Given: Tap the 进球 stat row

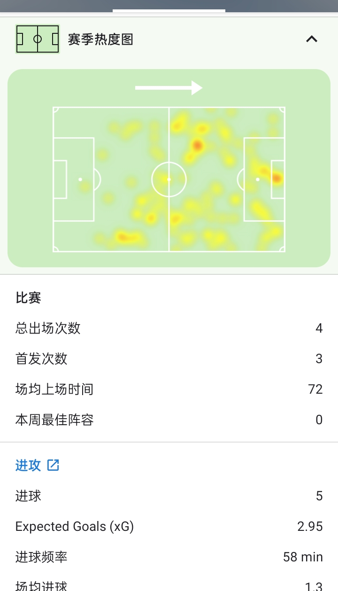Looking at the screenshot, I should (x=169, y=496).
